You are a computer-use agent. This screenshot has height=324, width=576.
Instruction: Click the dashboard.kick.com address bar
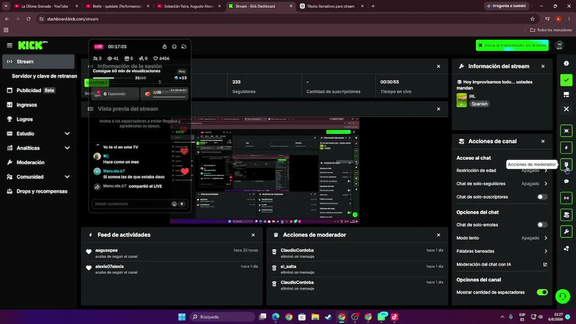coord(283,19)
